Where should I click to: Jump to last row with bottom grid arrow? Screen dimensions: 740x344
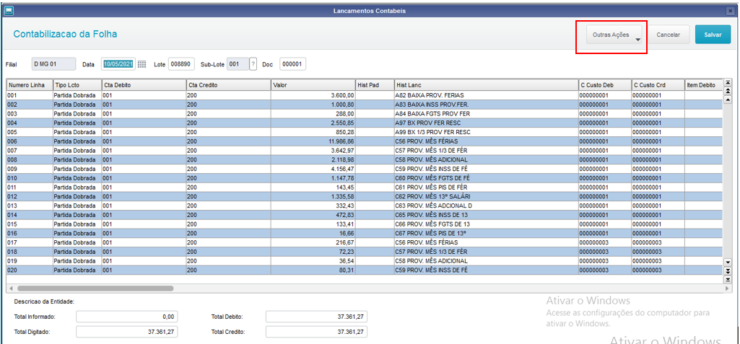coord(727,279)
